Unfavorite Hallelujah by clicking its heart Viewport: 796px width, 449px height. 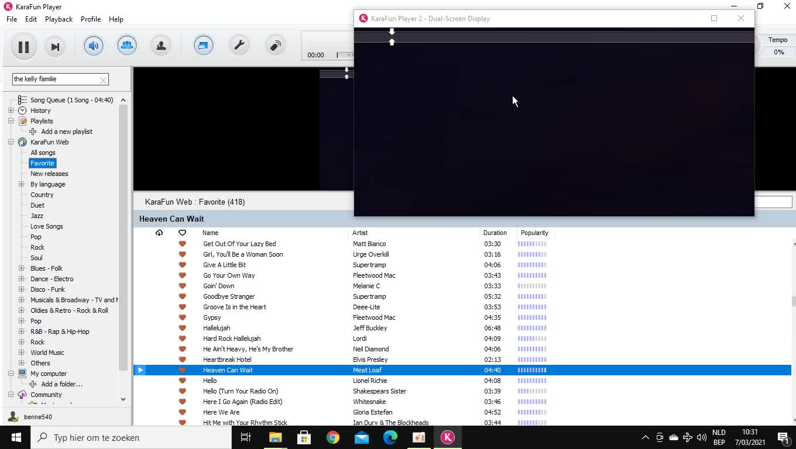(x=182, y=328)
